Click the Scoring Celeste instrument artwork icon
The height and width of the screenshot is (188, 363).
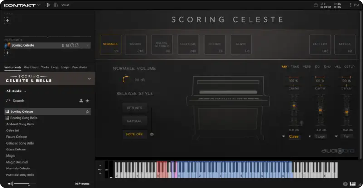pyautogui.click(x=7, y=45)
